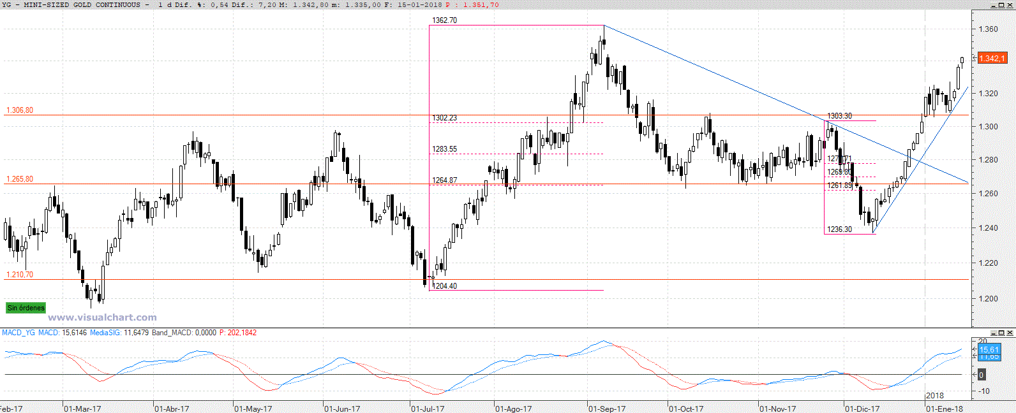1016x413 pixels.
Task: Click the 1236.30 December low annotation
Action: click(839, 229)
